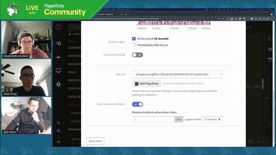Image resolution: width=276 pixels, height=155 pixels.
Task: Select the PROD MON view category
Action: pos(74,105)
